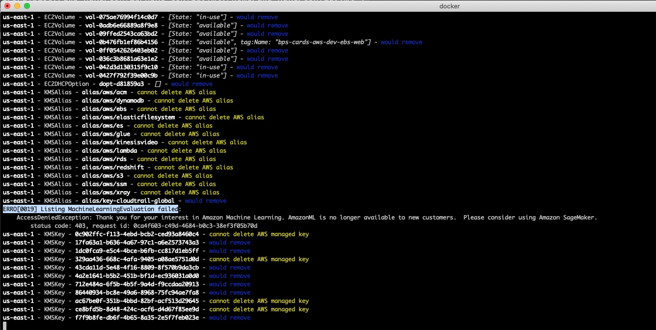Click "would remove" for KMSKey 86440934-bc8e entry
This screenshot has height=330, width=656.
tap(229, 292)
